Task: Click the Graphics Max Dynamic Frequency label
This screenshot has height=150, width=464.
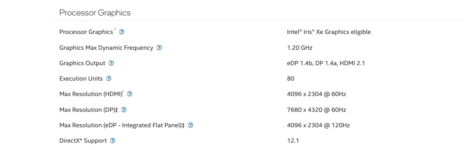Action: pos(106,48)
